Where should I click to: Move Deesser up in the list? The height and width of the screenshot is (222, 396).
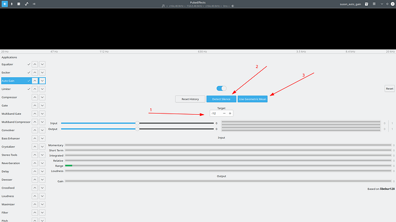coord(35,180)
